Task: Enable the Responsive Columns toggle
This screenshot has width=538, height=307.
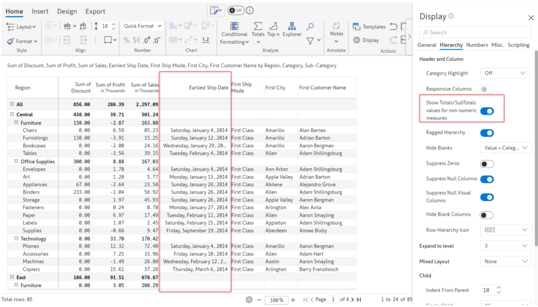Action: [x=487, y=89]
